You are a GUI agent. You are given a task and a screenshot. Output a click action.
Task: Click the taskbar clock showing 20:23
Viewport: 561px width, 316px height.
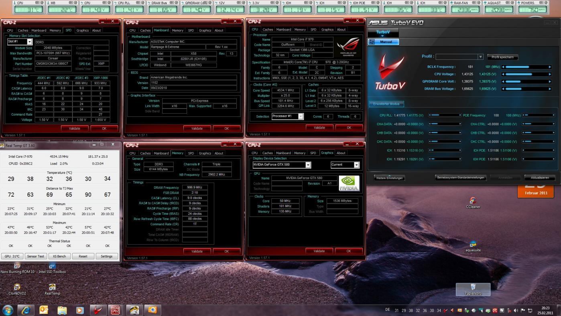click(x=545, y=310)
